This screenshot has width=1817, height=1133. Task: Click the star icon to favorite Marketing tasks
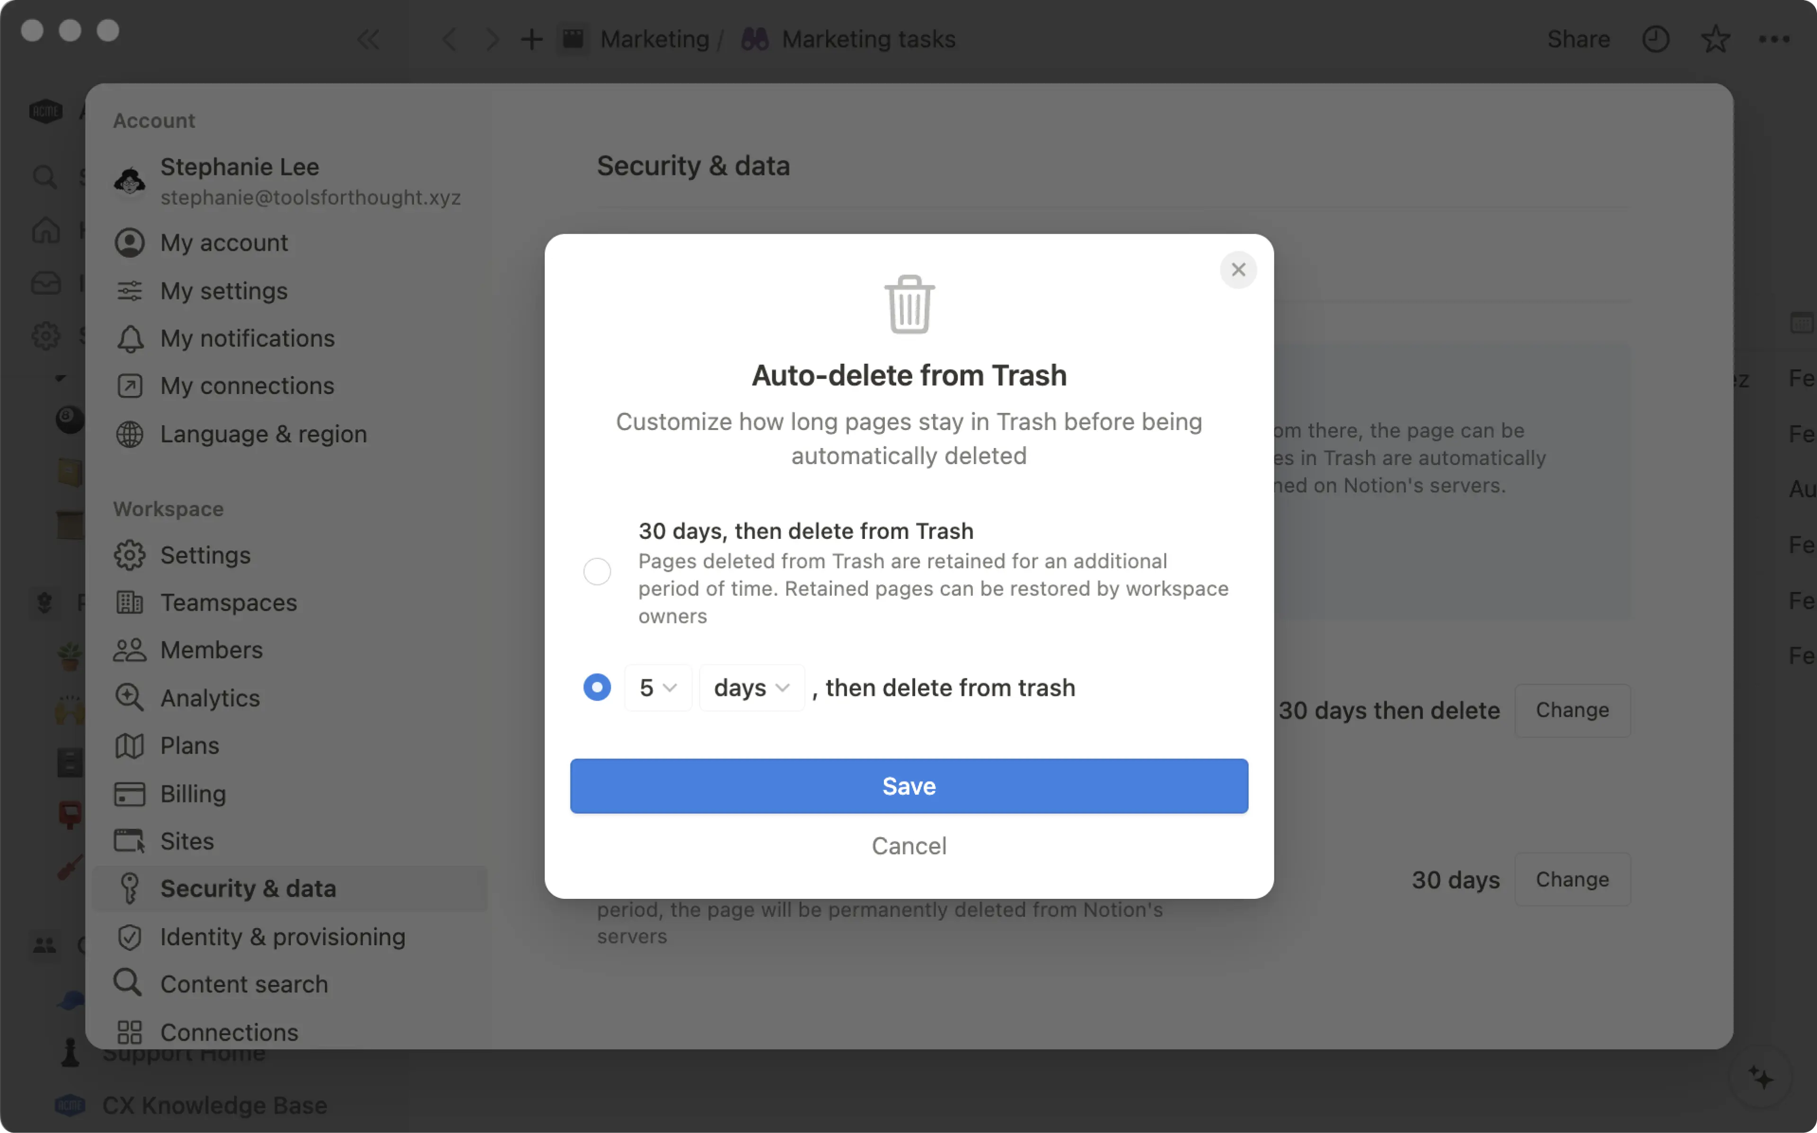pos(1715,39)
